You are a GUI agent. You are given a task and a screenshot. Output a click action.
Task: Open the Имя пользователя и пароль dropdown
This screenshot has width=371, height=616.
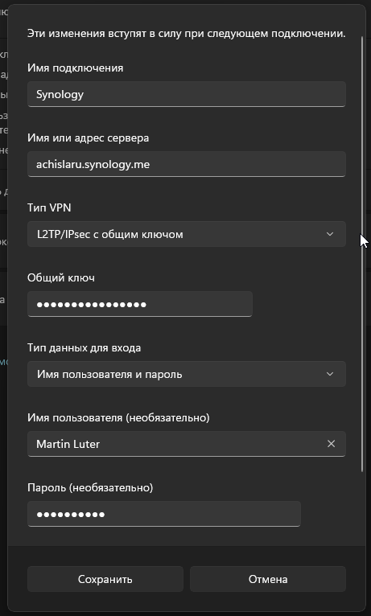(x=187, y=374)
